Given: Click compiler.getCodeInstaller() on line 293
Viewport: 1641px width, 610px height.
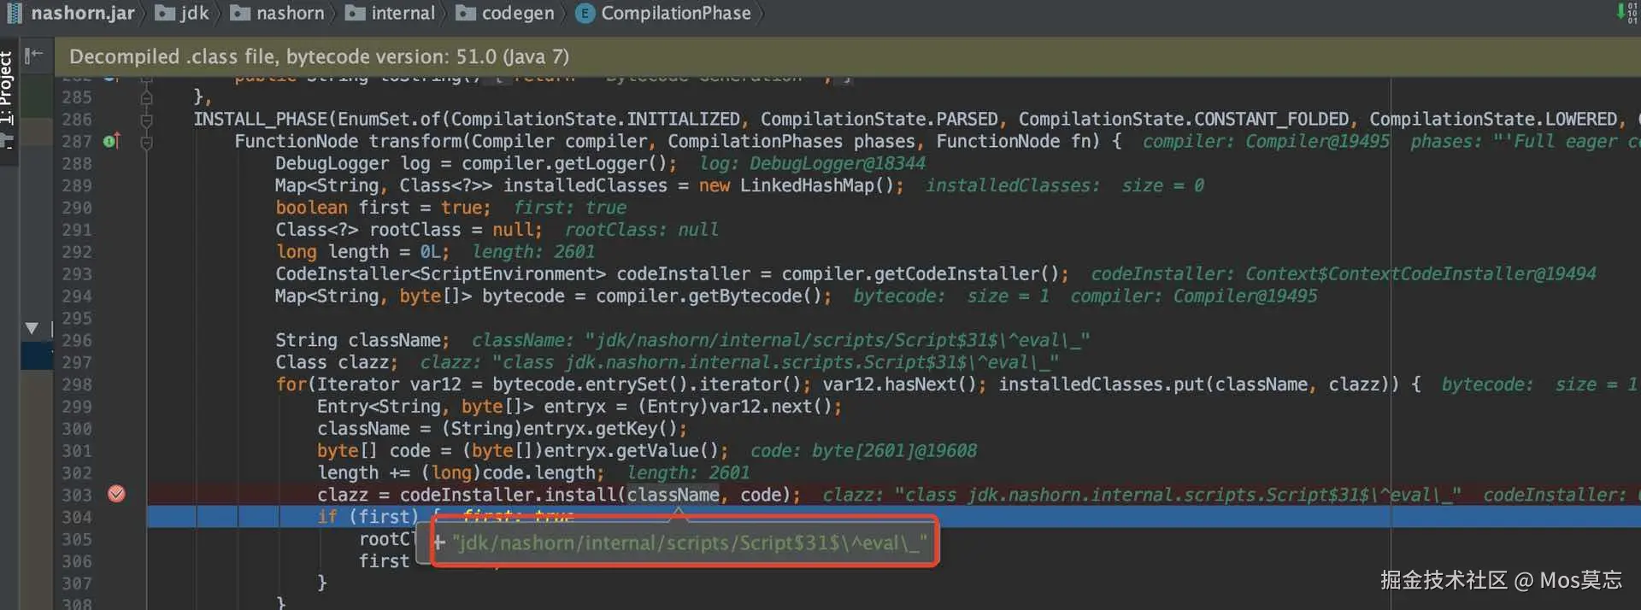Looking at the screenshot, I should click(920, 274).
